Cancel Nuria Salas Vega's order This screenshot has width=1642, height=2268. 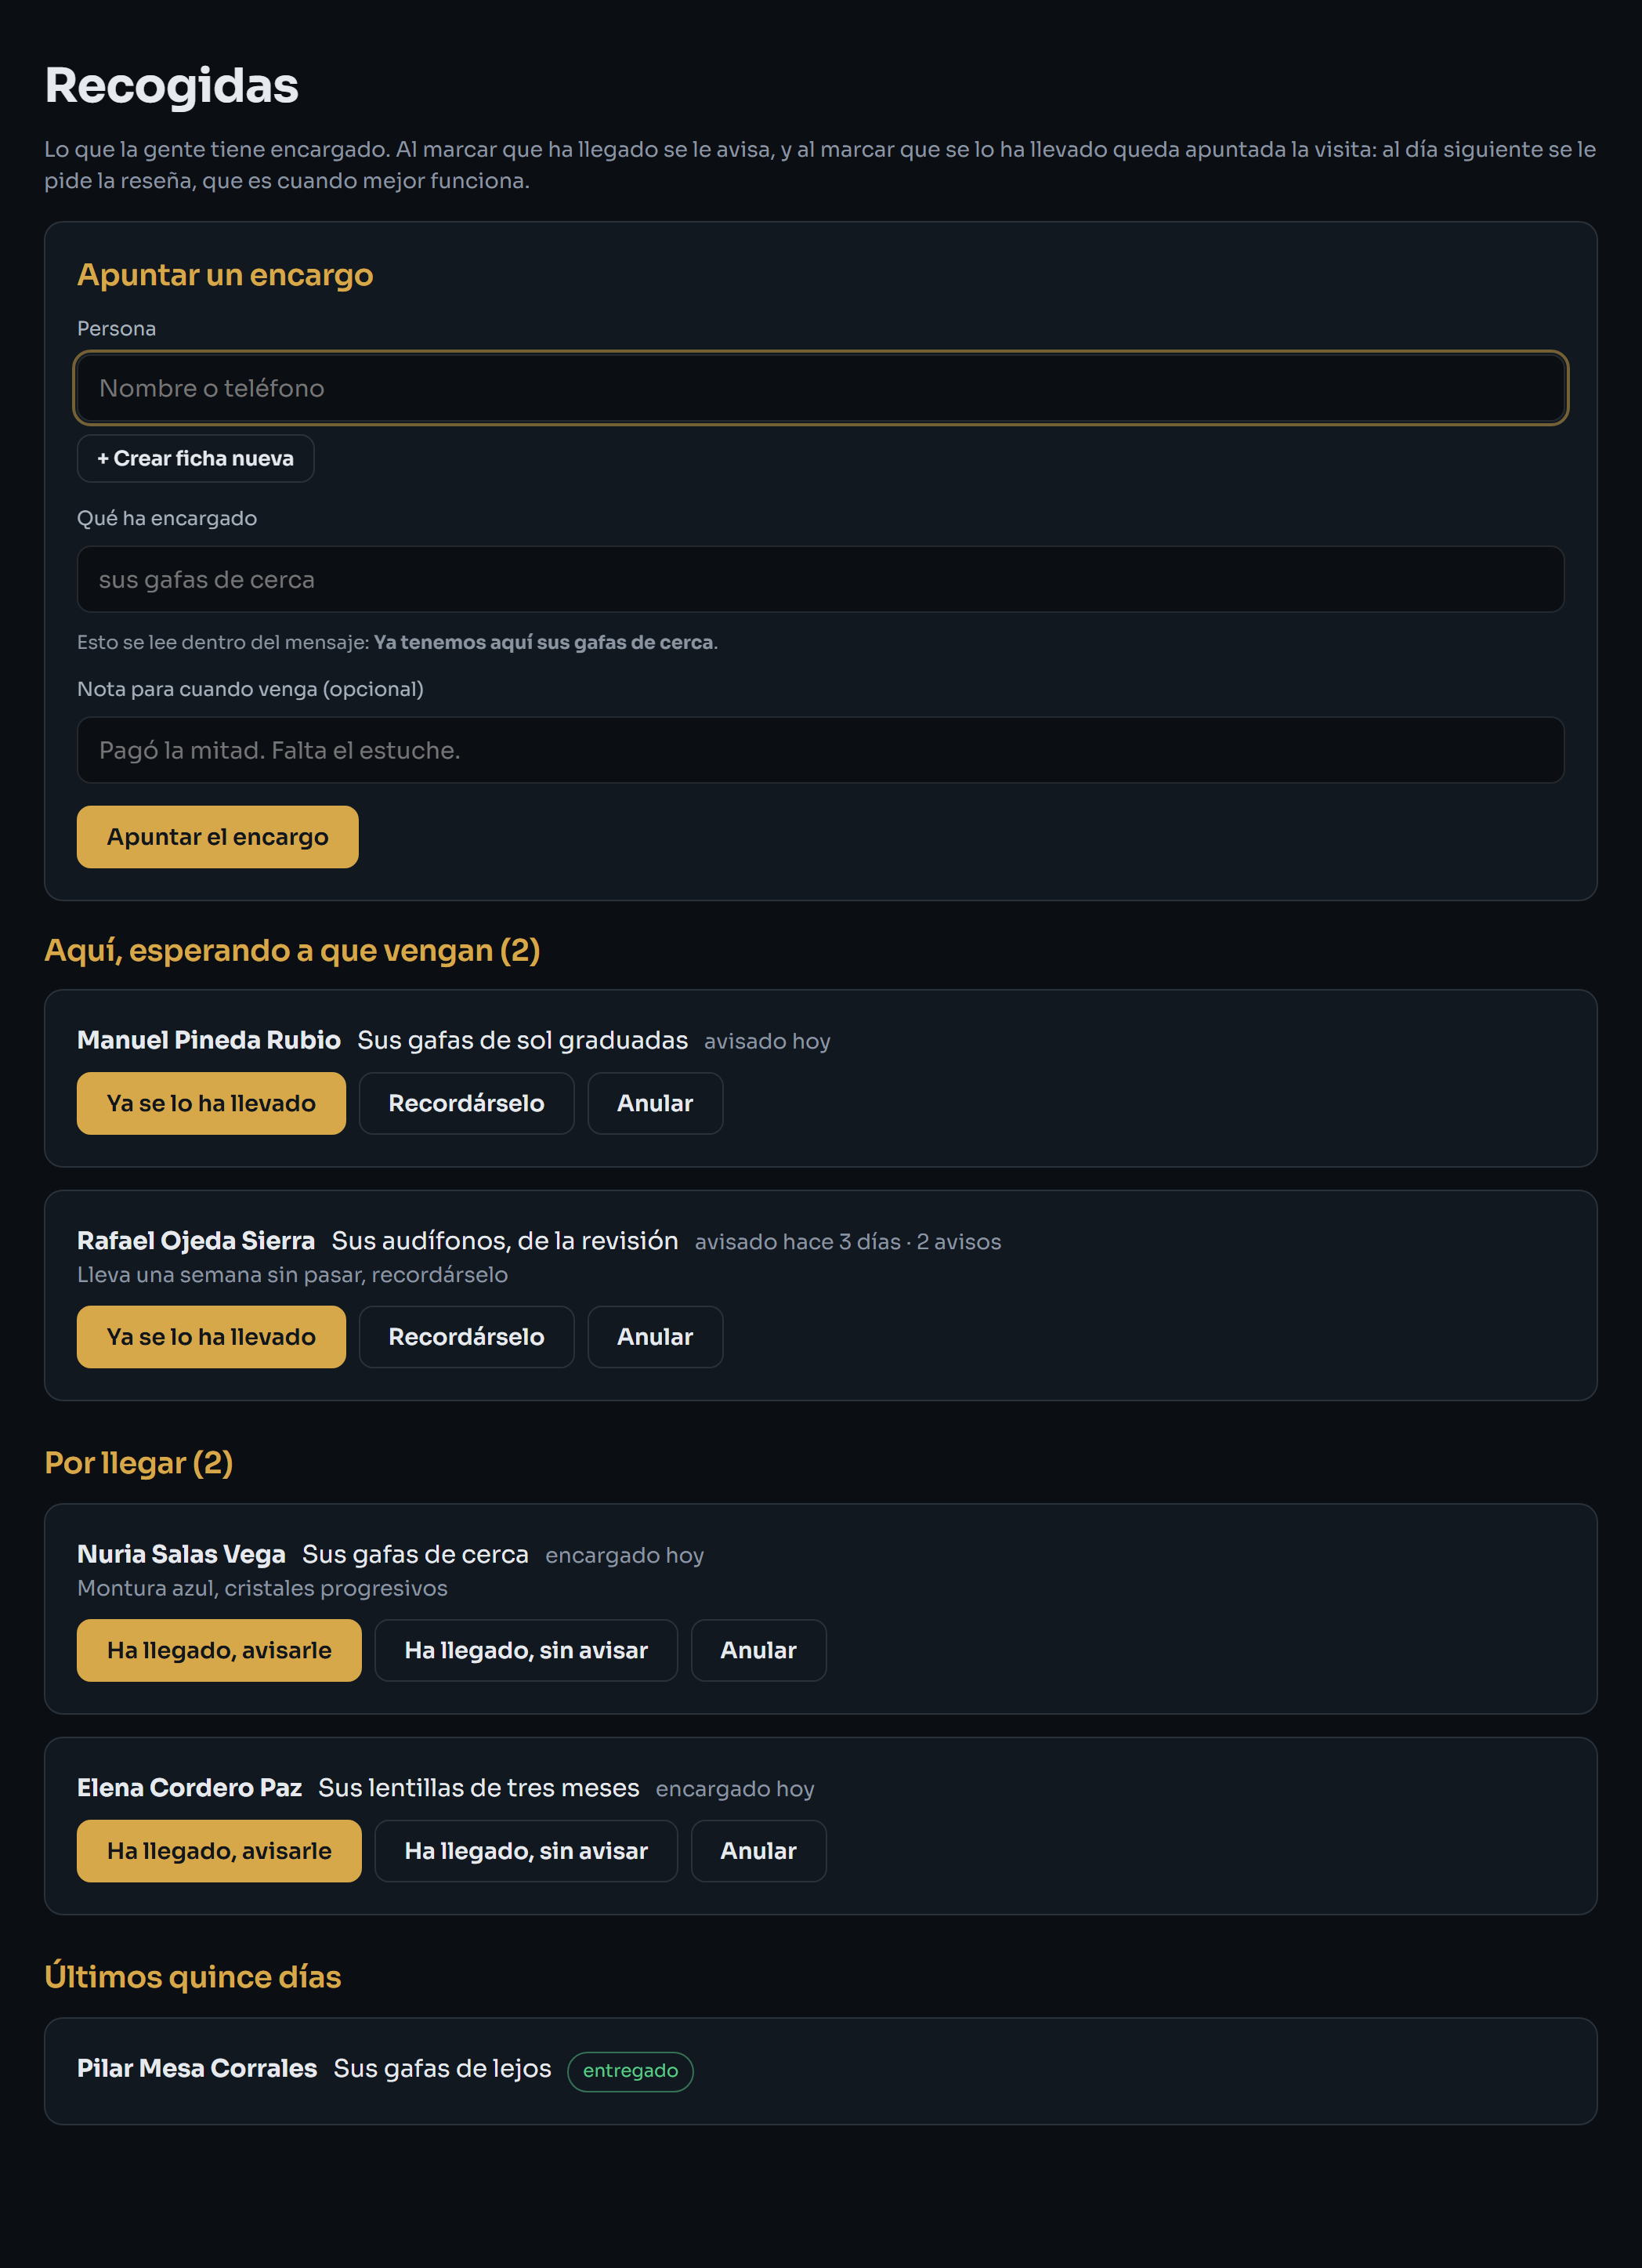[758, 1650]
